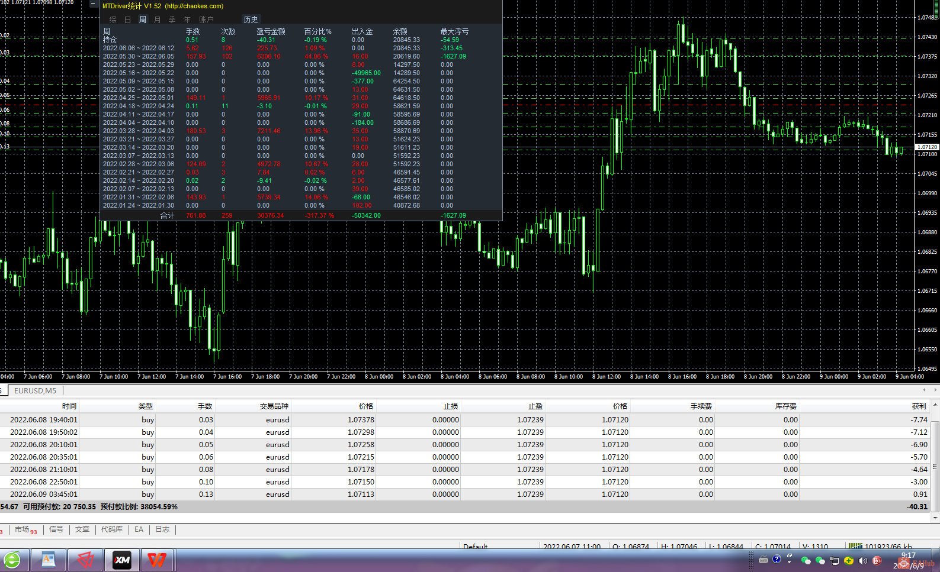Click the volume speaker tray icon
The image size is (940, 572).
click(x=862, y=560)
